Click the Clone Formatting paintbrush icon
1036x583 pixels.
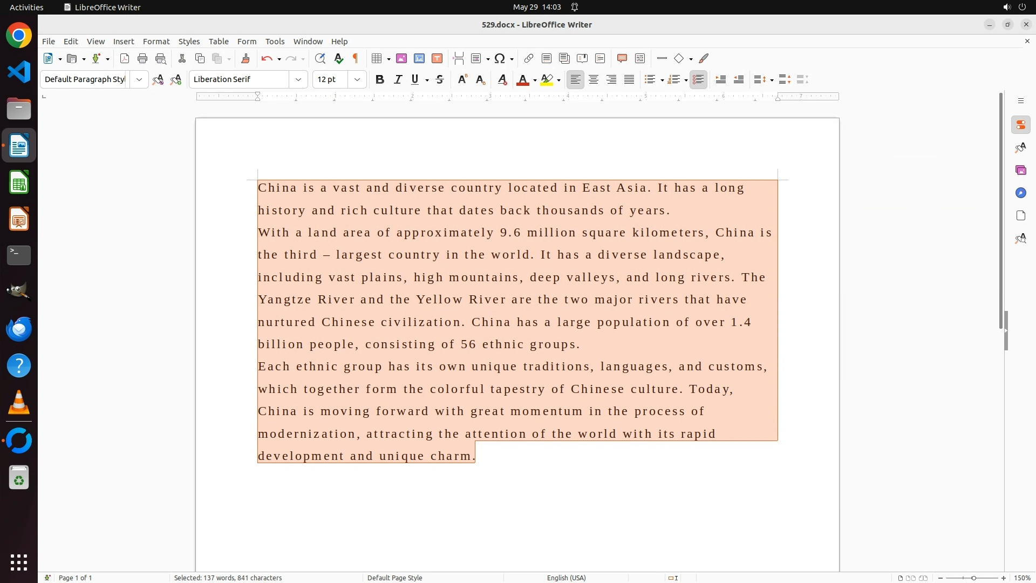coord(246,59)
